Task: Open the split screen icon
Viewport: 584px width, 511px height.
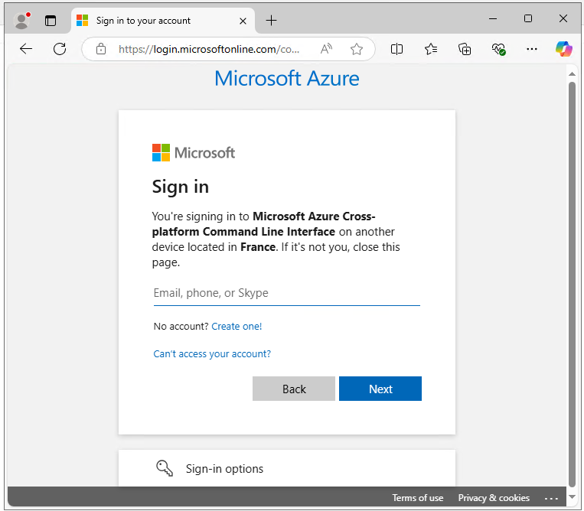Action: (396, 49)
